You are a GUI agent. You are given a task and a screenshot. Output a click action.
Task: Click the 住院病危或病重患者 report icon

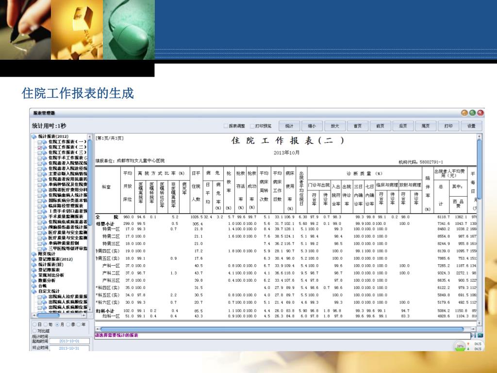(45, 222)
